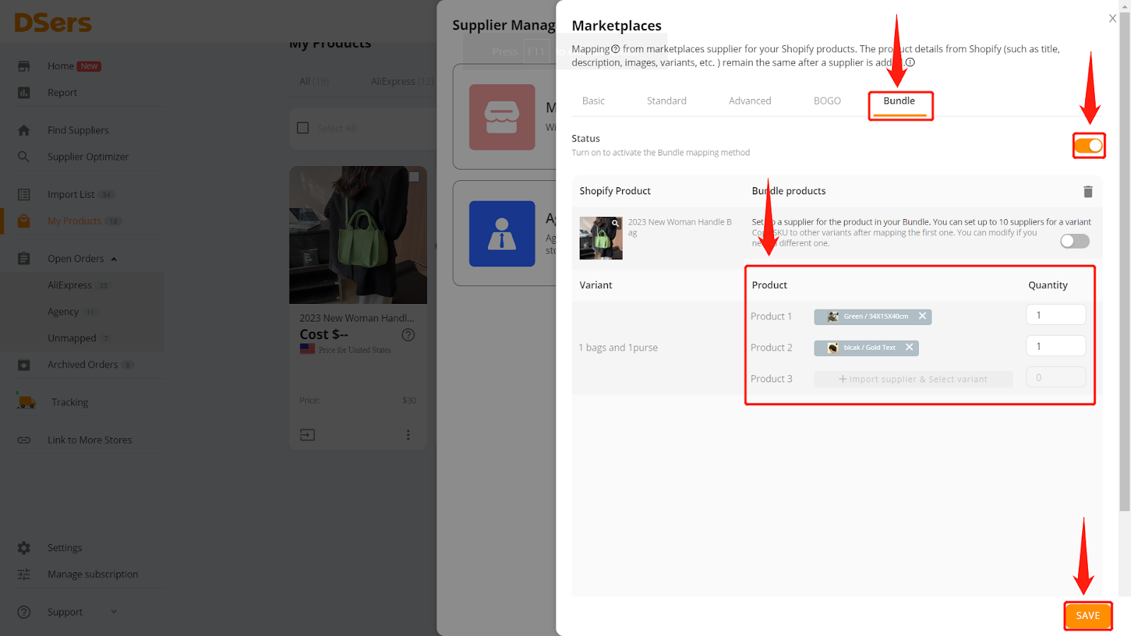Image resolution: width=1131 pixels, height=636 pixels.
Task: Click Product 1 quantity field
Action: (x=1056, y=315)
